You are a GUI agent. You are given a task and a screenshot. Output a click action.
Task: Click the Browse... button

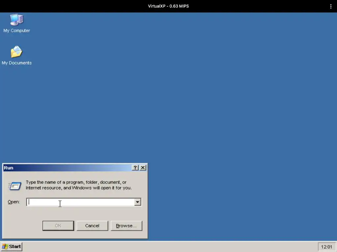[126, 226]
